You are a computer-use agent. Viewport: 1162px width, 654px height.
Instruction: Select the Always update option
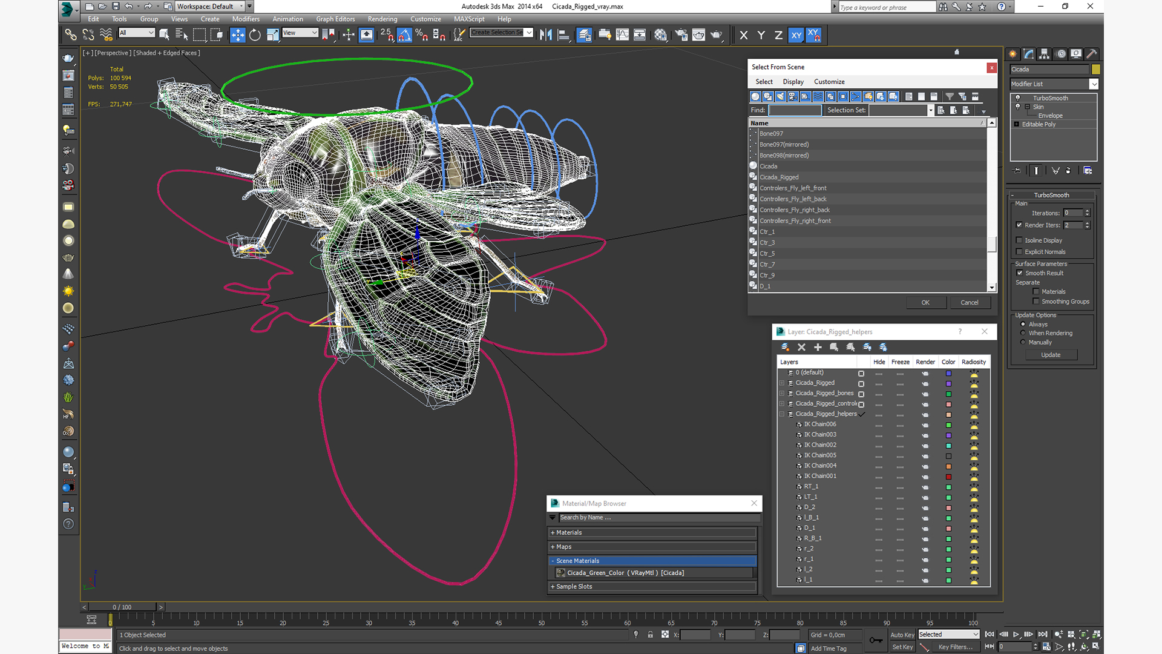click(1023, 325)
